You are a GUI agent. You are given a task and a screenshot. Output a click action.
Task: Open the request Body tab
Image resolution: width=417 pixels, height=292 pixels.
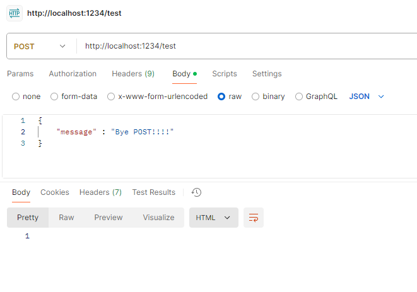click(184, 74)
